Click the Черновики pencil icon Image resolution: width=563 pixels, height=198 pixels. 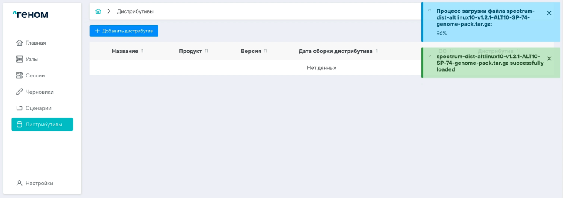[x=19, y=92]
